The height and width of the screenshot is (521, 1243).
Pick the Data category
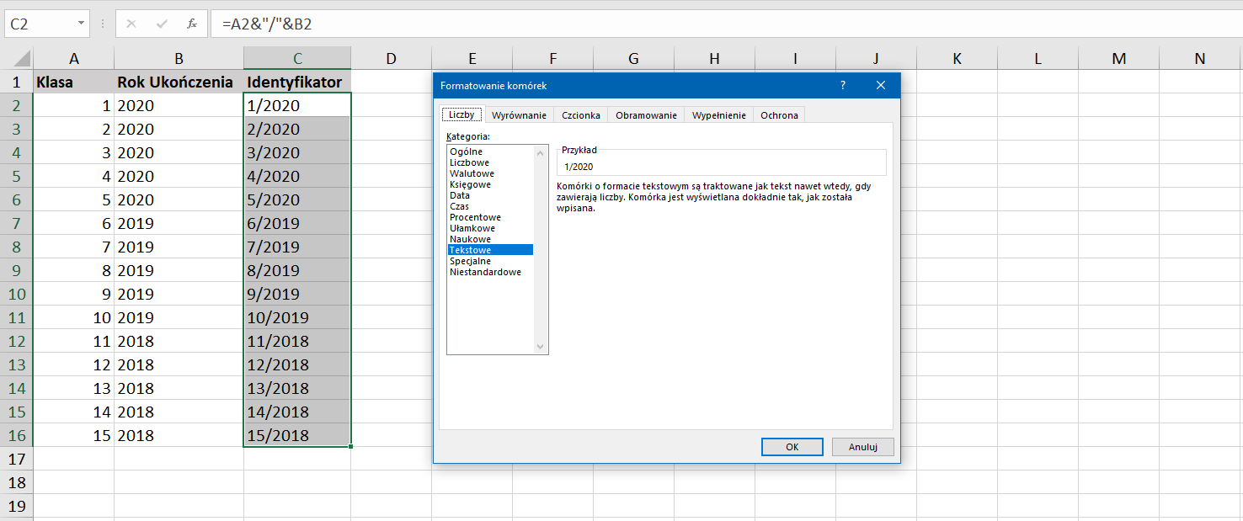point(460,195)
